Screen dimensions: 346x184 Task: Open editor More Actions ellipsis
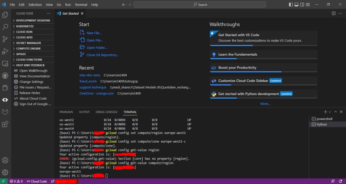click(x=340, y=13)
